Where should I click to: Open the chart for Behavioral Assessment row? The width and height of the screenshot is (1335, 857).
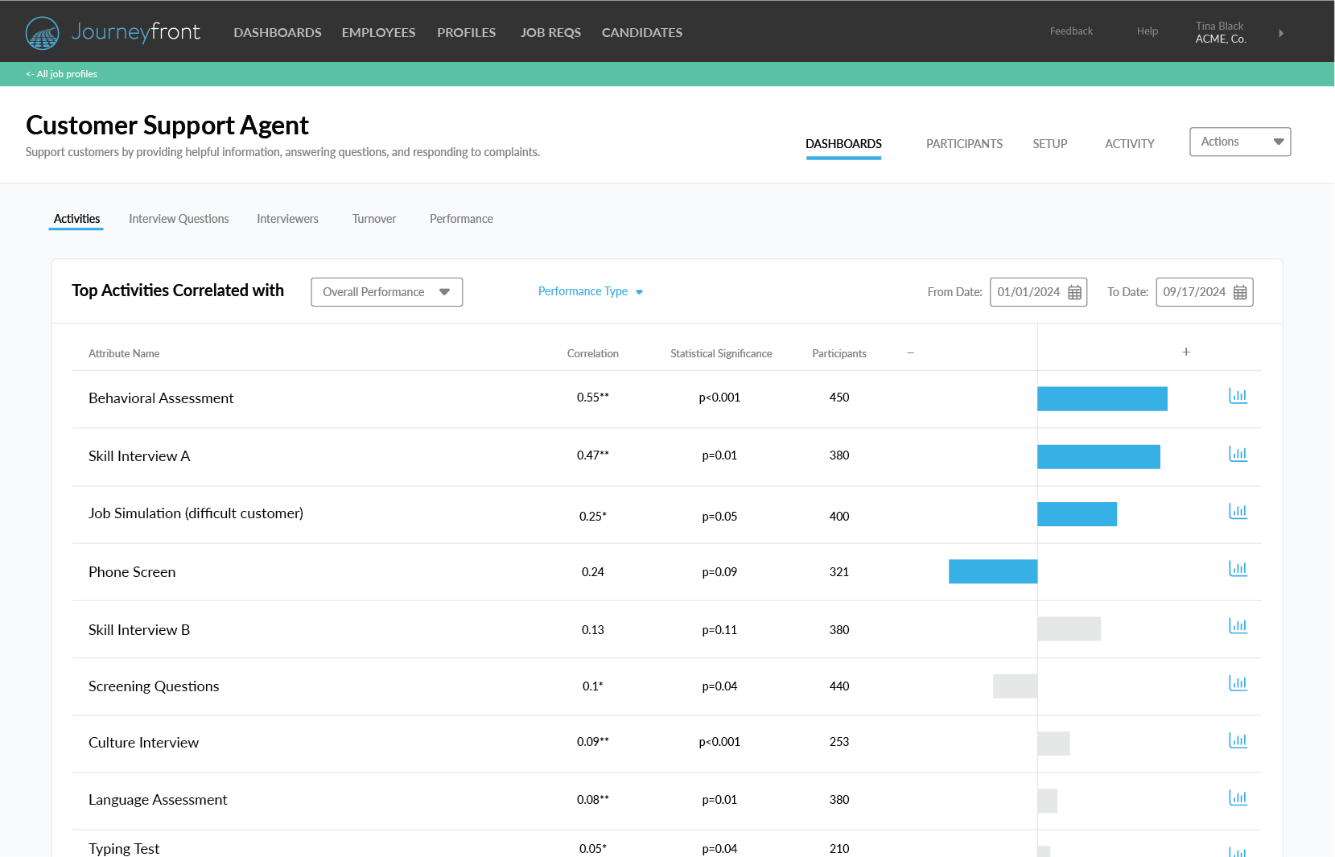1238,396
